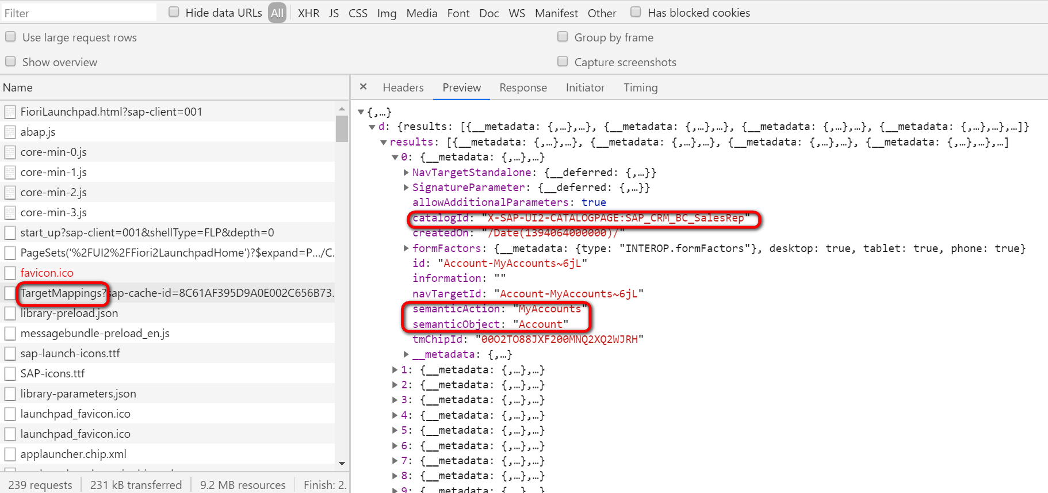The height and width of the screenshot is (493, 1048).
Task: Select the TargetMappings request
Action: pyautogui.click(x=167, y=293)
